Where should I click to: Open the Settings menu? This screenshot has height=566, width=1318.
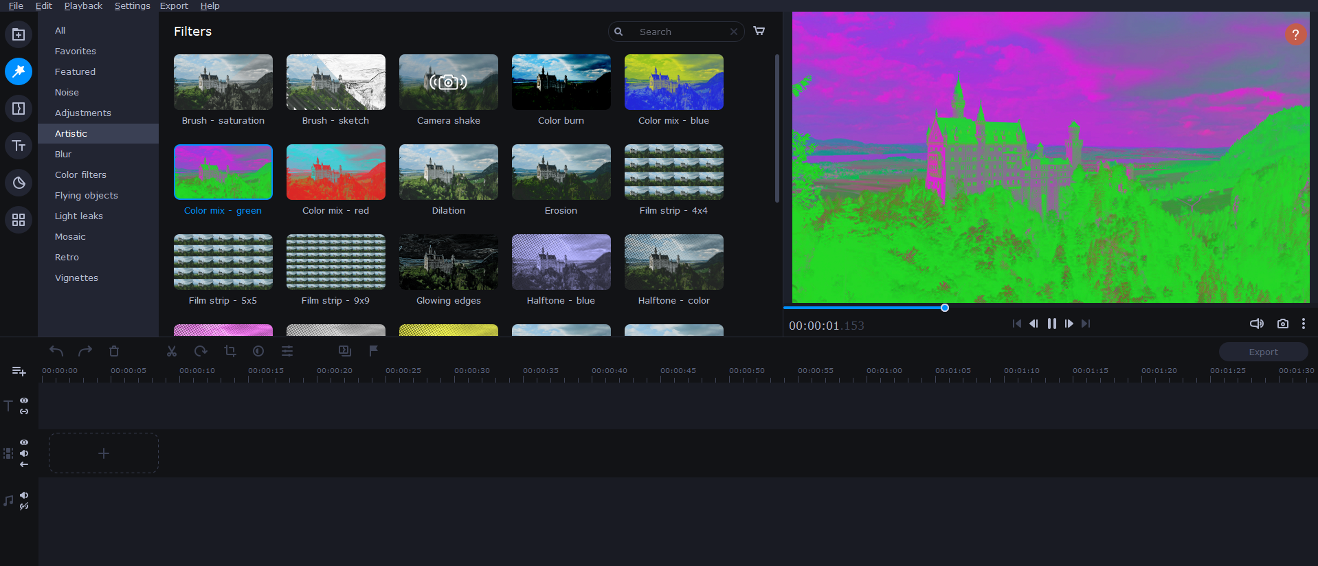coord(133,5)
